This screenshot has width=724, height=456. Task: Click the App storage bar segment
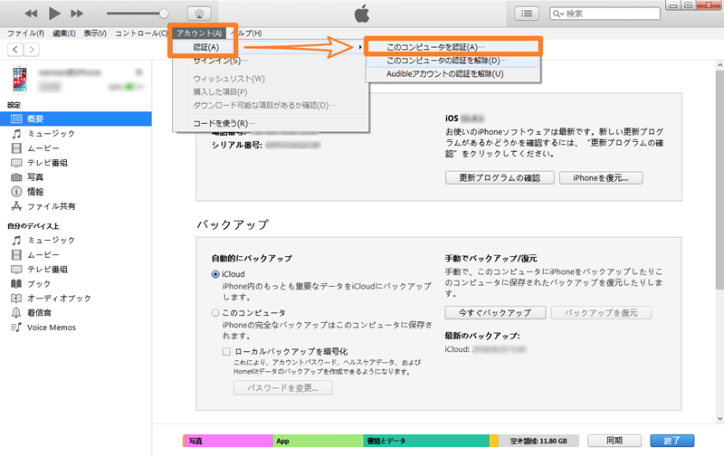pyautogui.click(x=319, y=441)
